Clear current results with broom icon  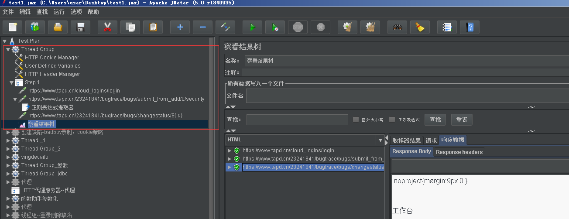[347, 27]
